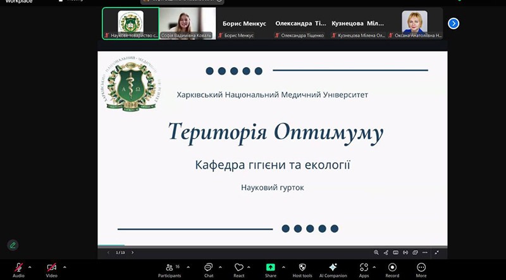The height and width of the screenshot is (280, 506).
Task: Open the slide viewer's three-dots menu
Action: (426, 252)
